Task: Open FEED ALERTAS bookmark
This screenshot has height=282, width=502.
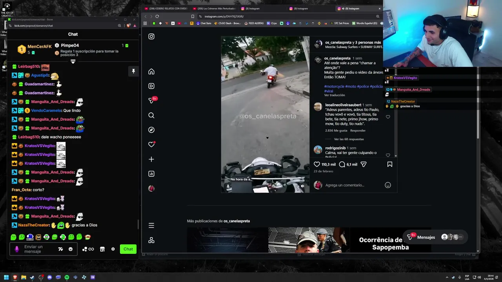Action: (x=254, y=23)
